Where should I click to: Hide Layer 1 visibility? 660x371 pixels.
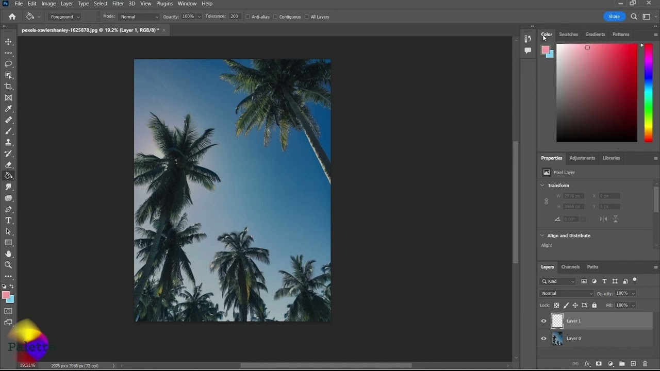543,321
